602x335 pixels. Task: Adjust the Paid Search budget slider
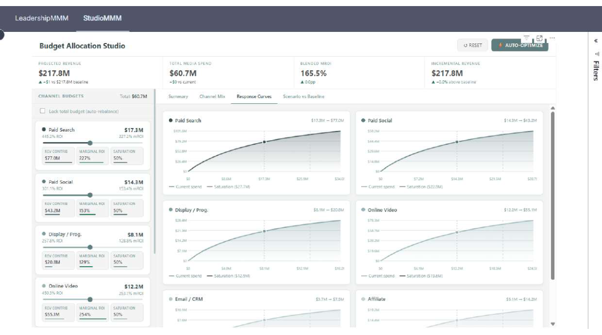point(90,143)
